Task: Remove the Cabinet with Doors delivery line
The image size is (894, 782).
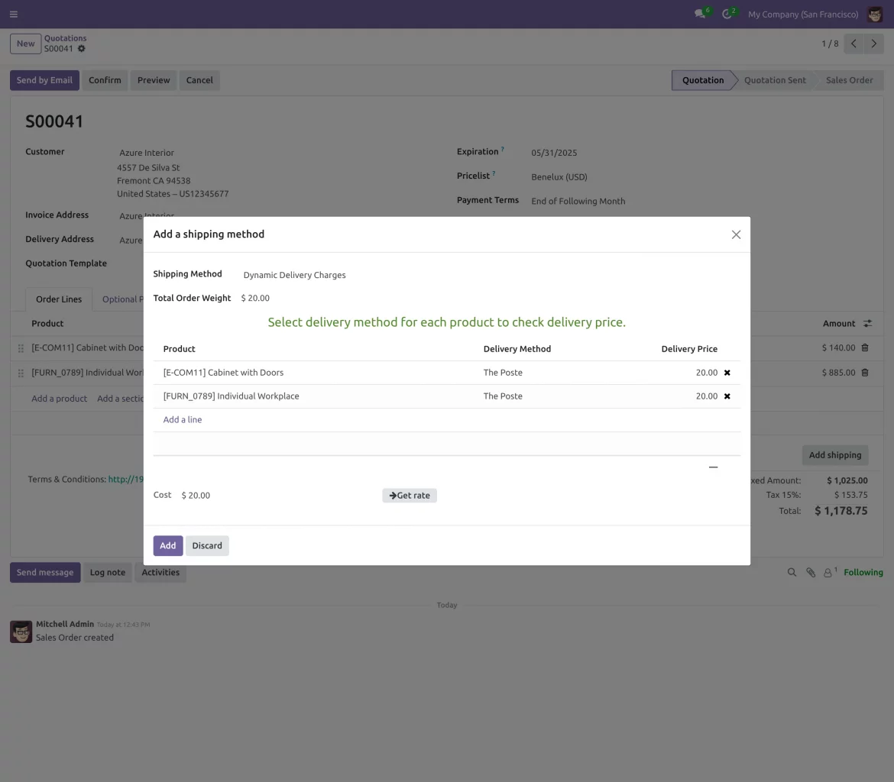Action: [x=727, y=372]
